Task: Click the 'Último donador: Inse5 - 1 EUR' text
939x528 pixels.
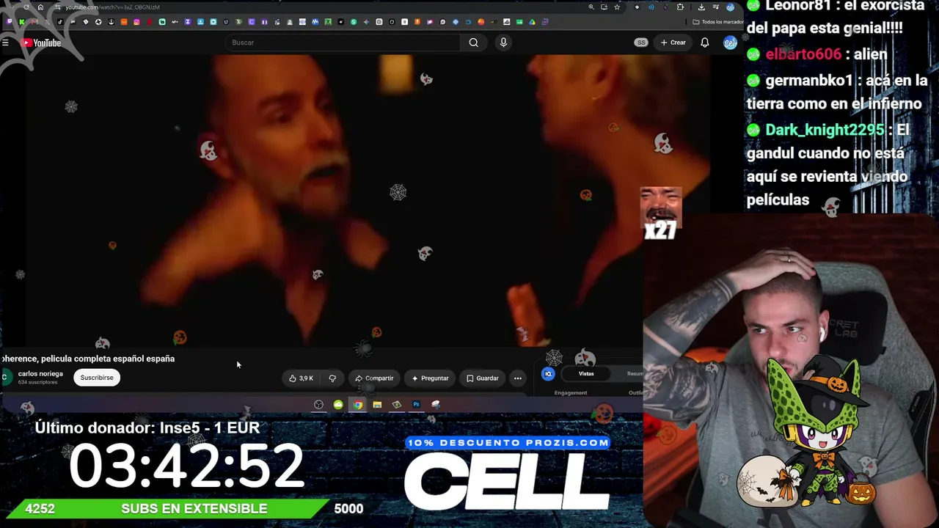Action: click(x=147, y=428)
